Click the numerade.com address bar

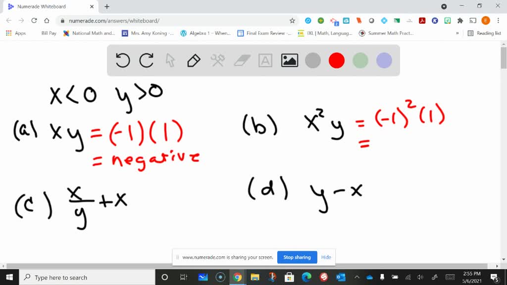point(177,21)
